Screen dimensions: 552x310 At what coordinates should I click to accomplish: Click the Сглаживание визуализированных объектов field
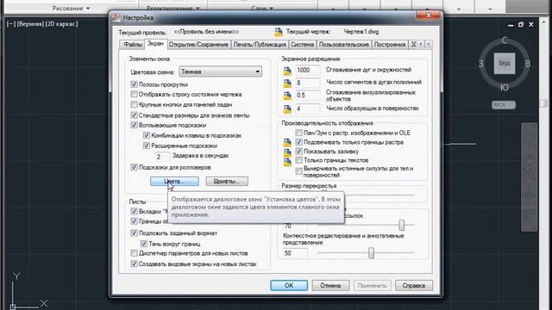308,96
